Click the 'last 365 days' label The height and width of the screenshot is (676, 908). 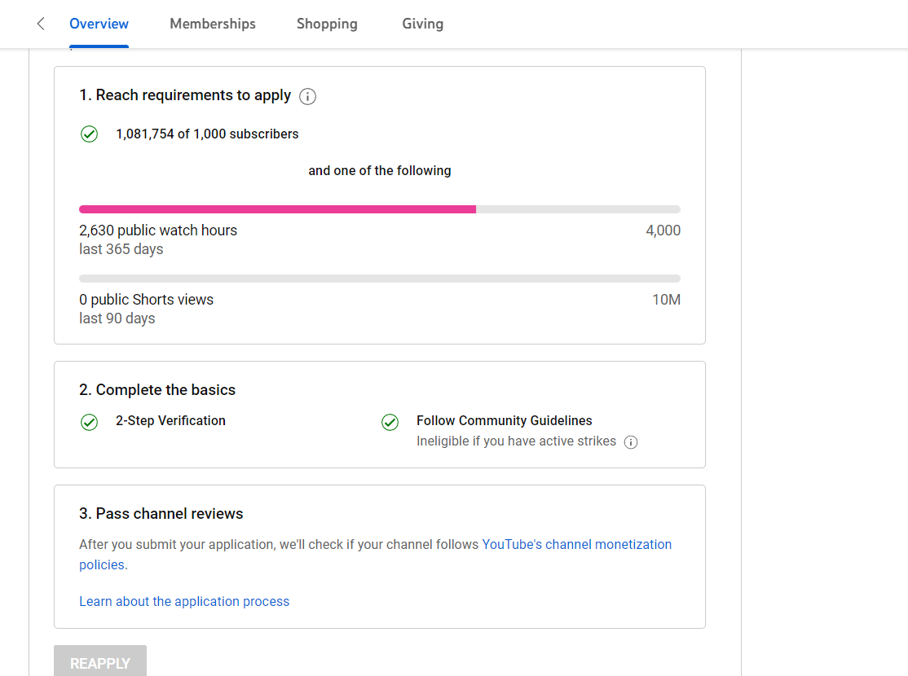[x=121, y=249]
